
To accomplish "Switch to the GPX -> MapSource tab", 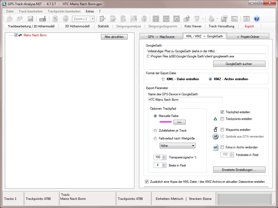I will point(161,37).
